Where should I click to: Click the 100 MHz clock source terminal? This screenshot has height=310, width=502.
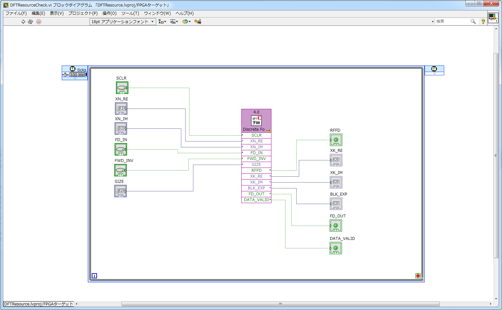[x=77, y=75]
